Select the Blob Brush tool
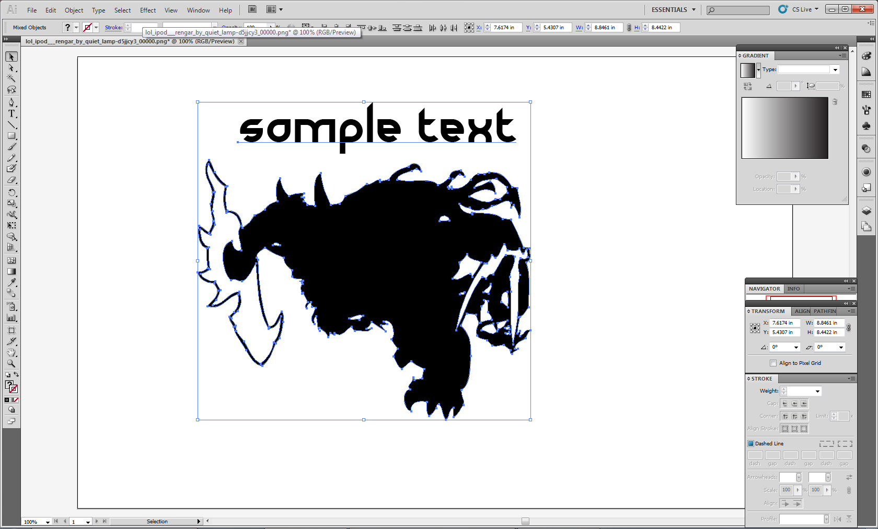Image resolution: width=878 pixels, height=529 pixels. click(11, 169)
